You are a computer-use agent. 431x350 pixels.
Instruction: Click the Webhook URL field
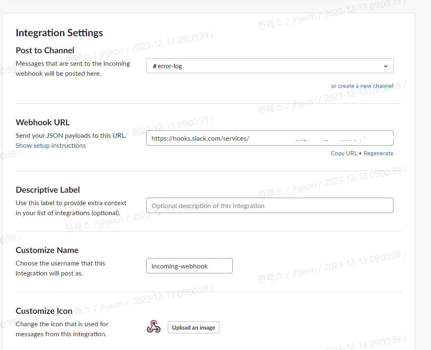(x=270, y=138)
